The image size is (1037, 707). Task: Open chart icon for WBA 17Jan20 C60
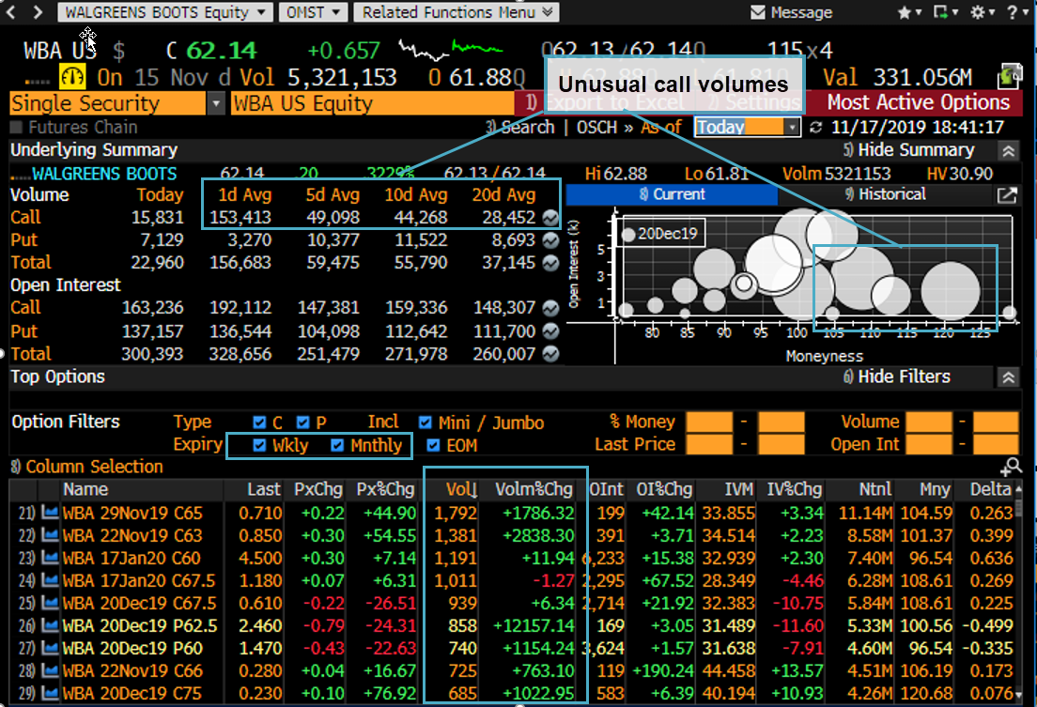click(50, 559)
